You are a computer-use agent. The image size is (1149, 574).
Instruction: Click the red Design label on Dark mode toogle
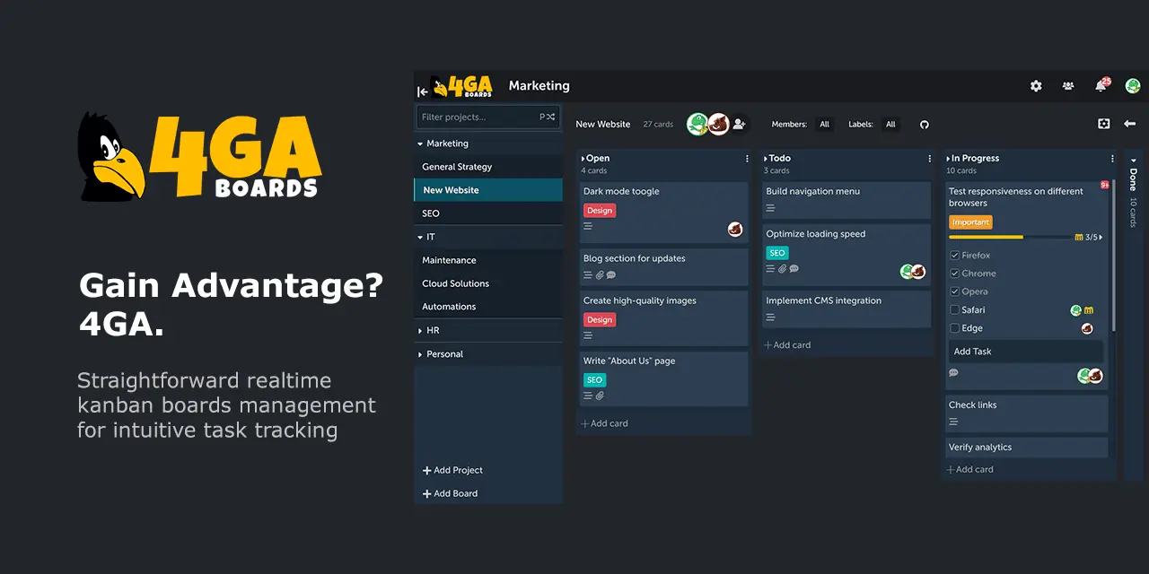click(x=600, y=211)
